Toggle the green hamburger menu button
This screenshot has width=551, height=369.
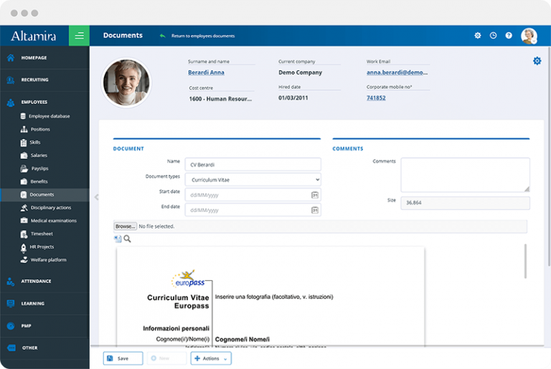point(79,35)
